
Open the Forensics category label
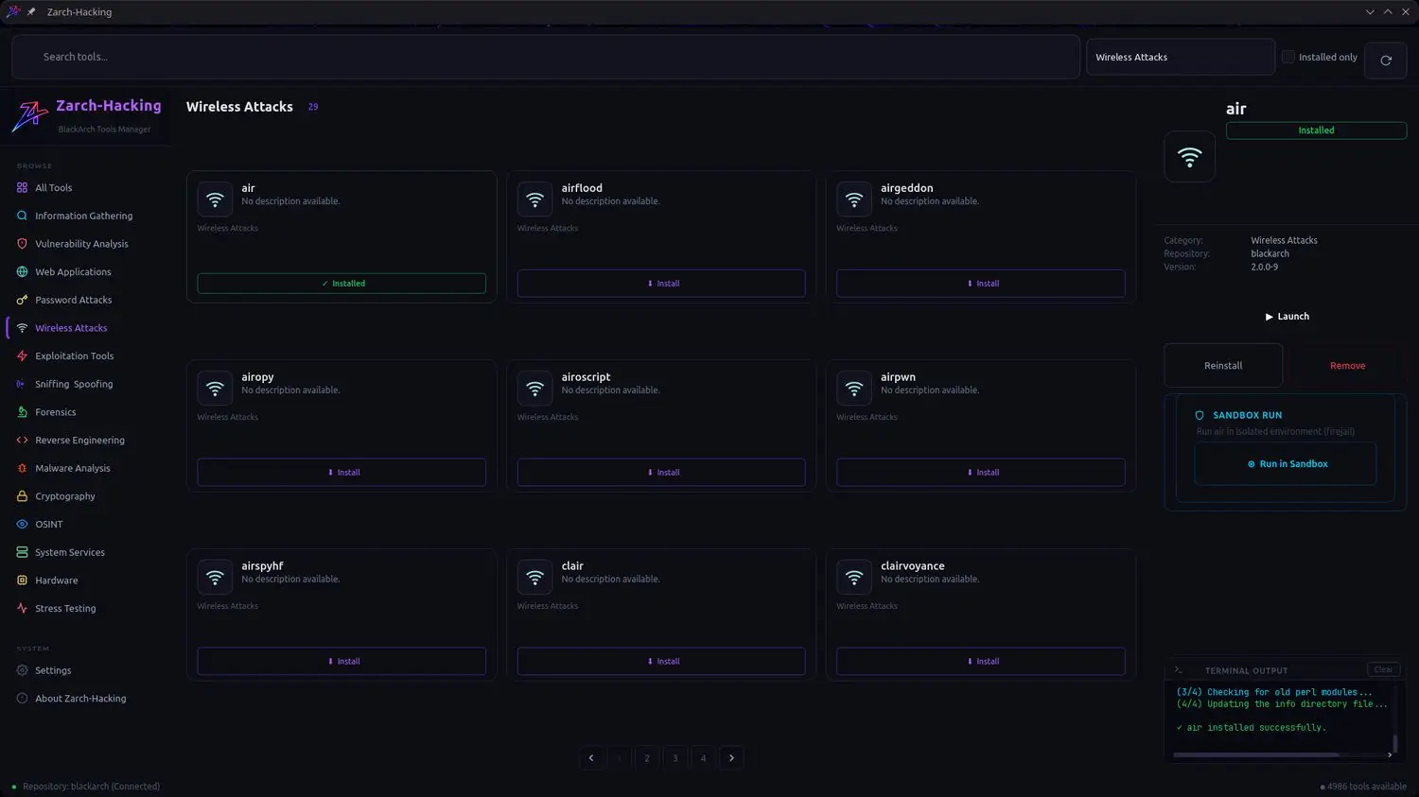click(56, 412)
